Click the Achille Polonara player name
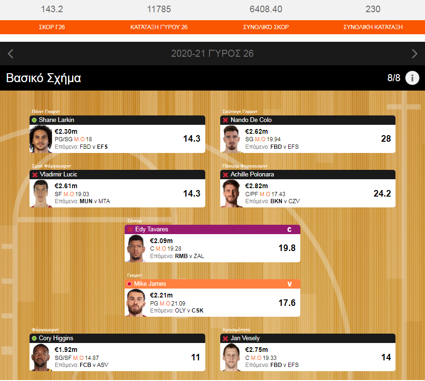425x381 pixels. point(252,175)
